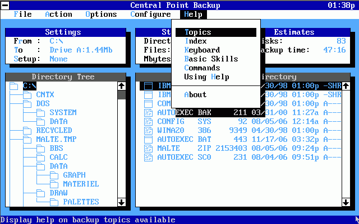Click the 2153403 file size value
This screenshot has width=359, height=224.
(x=231, y=149)
